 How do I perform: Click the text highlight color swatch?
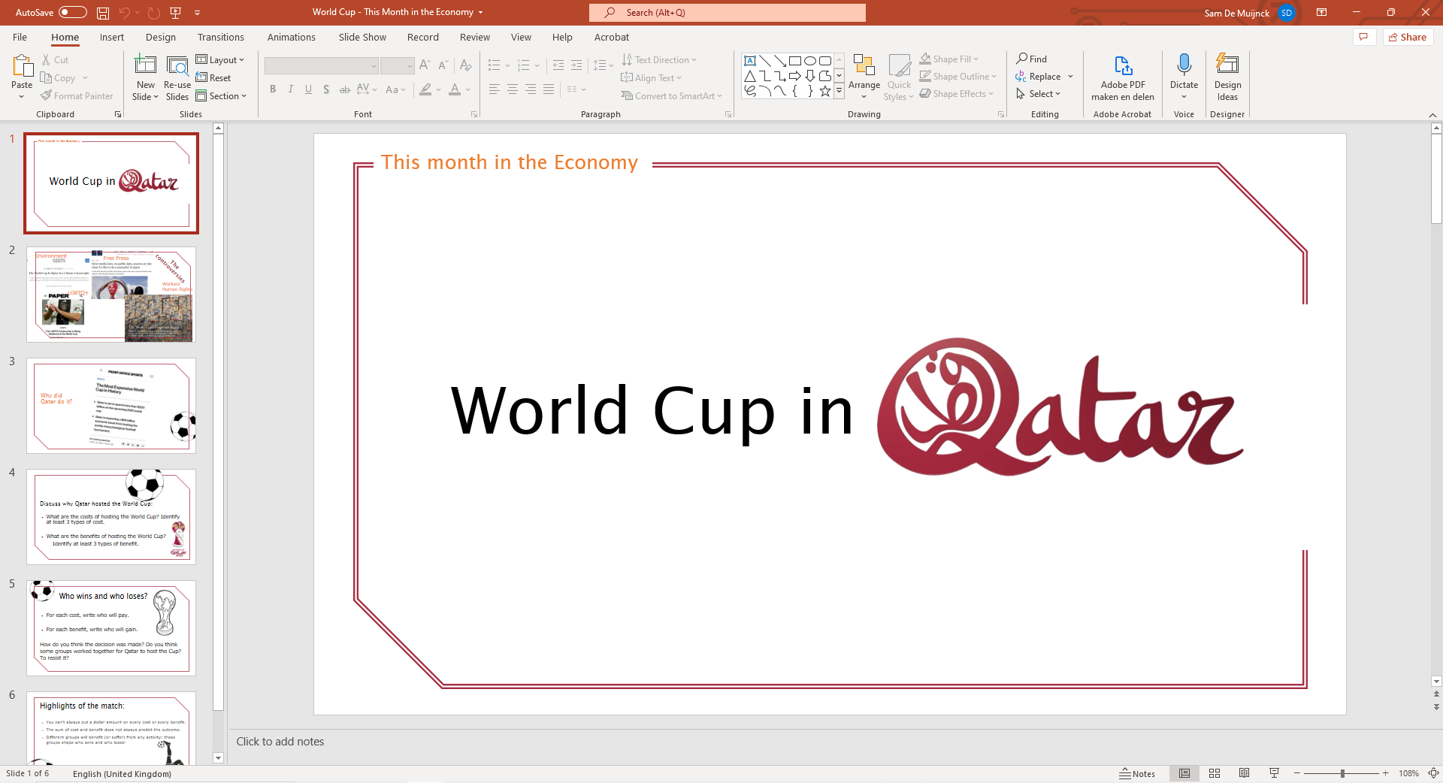425,89
